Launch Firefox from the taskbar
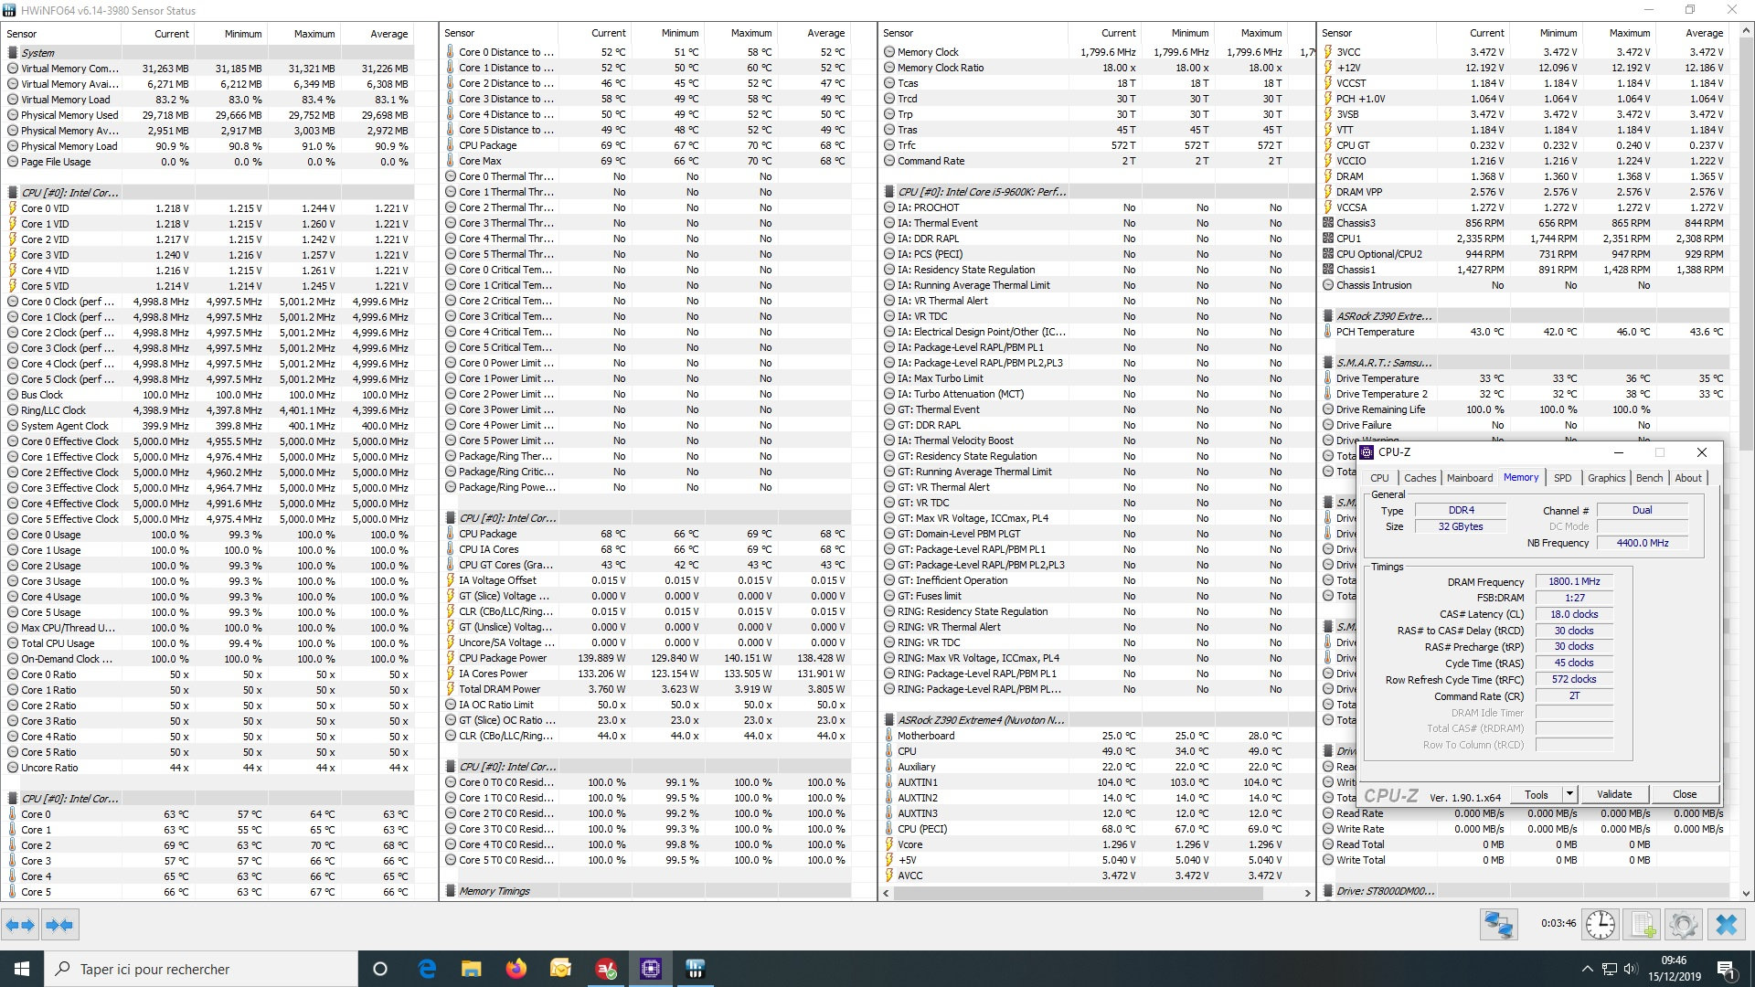Image resolution: width=1755 pixels, height=987 pixels. (x=516, y=969)
